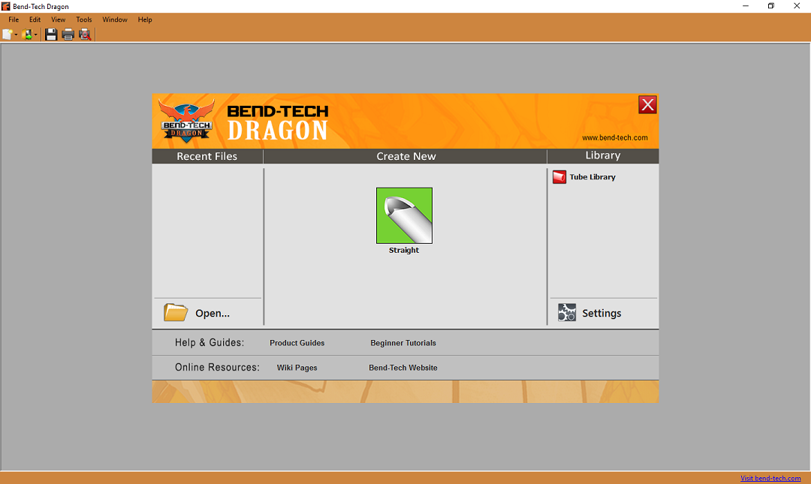Click the Library header
811x484 pixels.
pos(602,155)
